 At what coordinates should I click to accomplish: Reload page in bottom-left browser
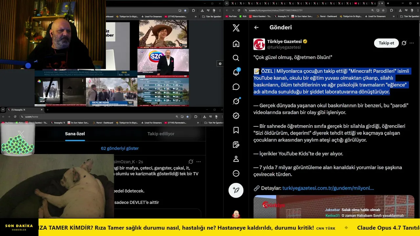pos(15,116)
